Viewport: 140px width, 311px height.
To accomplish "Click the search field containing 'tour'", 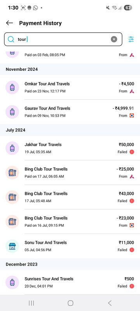I will [x=63, y=39].
